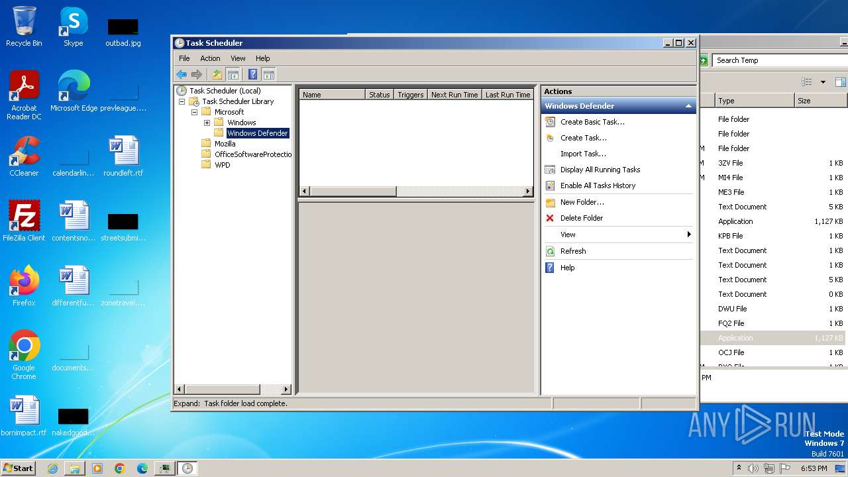Expand the Windows tree node
This screenshot has width=848, height=477.
[207, 123]
